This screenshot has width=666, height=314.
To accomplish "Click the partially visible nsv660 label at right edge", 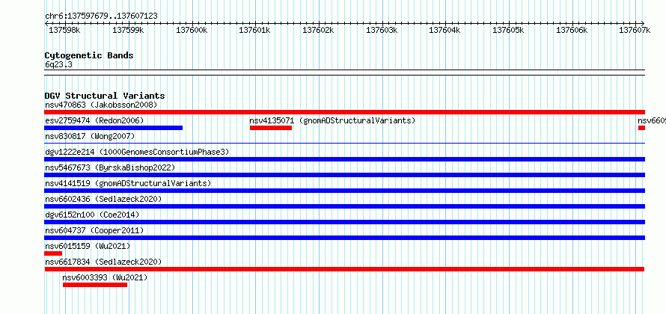I will click(x=652, y=120).
